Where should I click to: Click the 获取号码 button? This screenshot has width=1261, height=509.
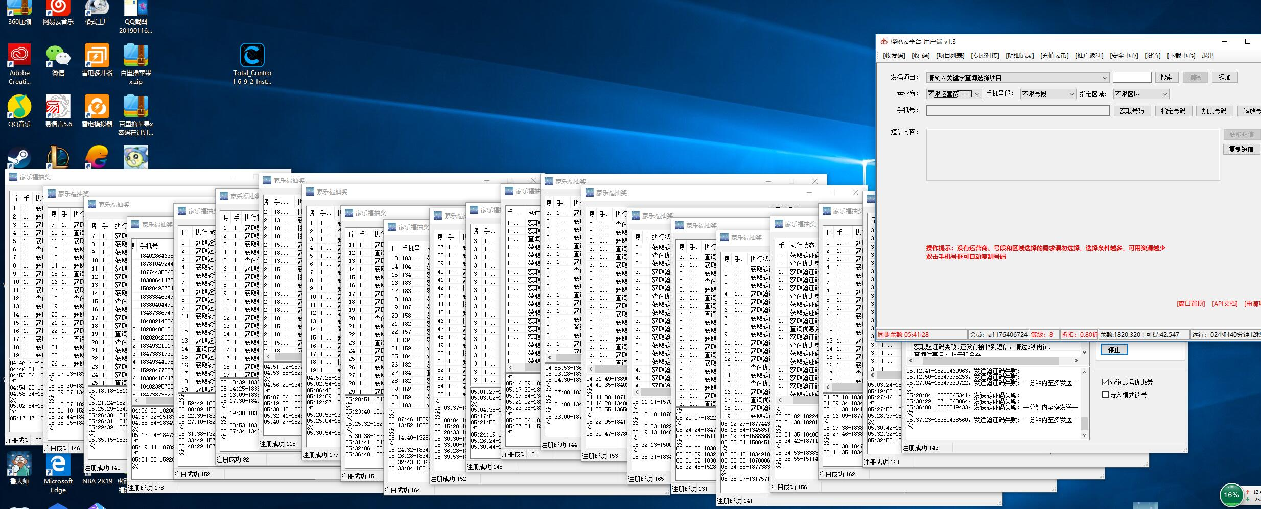click(x=1132, y=111)
